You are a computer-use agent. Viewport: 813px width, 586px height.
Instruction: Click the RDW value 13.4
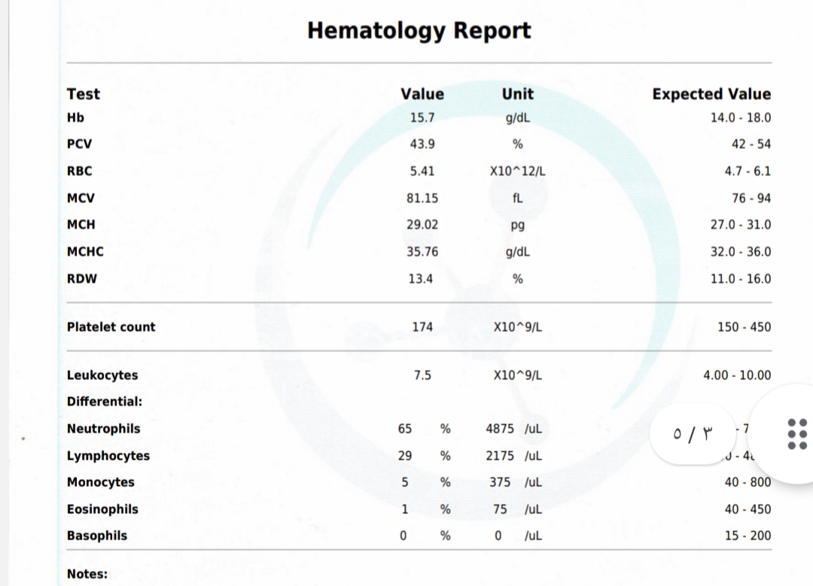pyautogui.click(x=421, y=279)
